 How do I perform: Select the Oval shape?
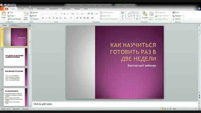[x=134, y=13]
